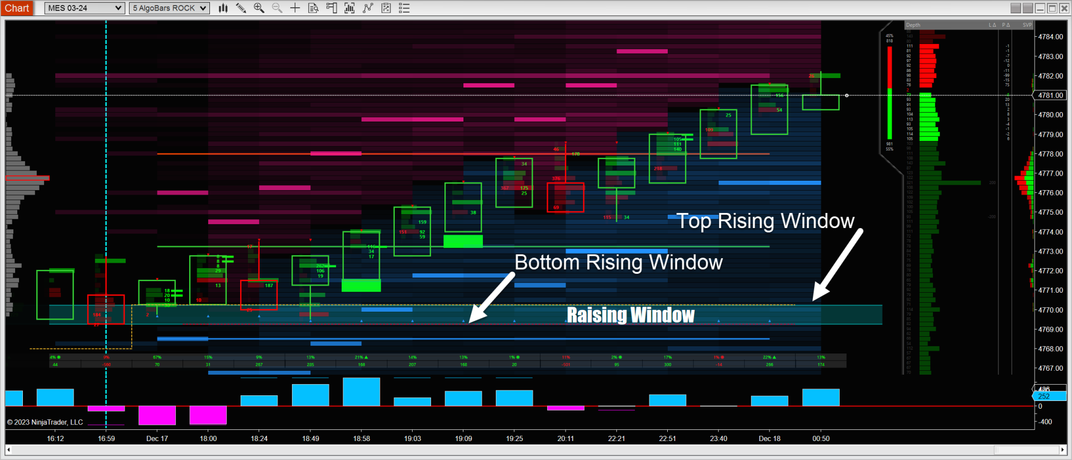Click the Dec 17 time axis label
The height and width of the screenshot is (460, 1072).
pos(157,439)
